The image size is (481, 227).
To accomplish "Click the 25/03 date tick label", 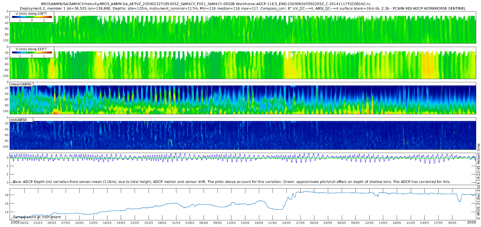I will (x=149, y=223).
